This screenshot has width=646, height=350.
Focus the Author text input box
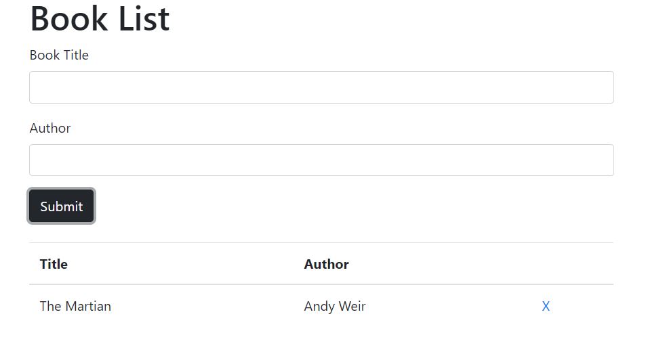(321, 160)
